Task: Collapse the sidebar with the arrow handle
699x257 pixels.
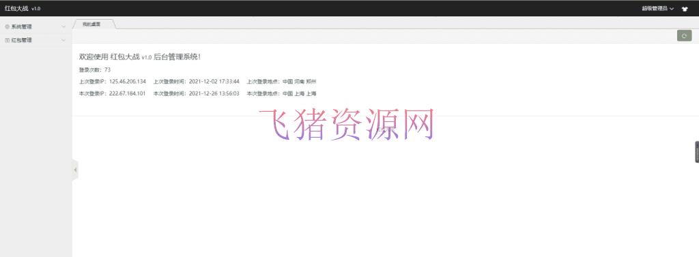Action: pos(75,170)
